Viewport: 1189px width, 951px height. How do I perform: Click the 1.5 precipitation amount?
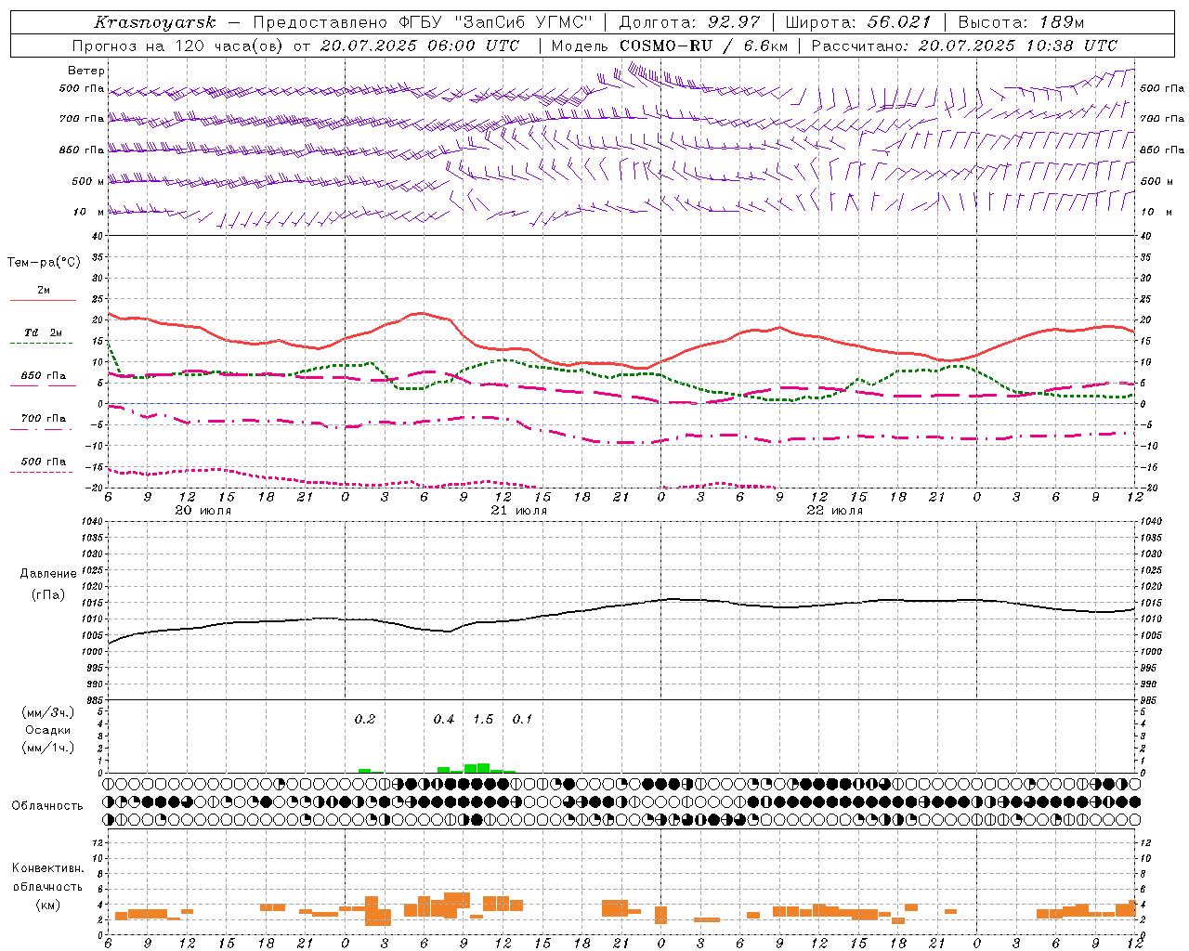[483, 720]
